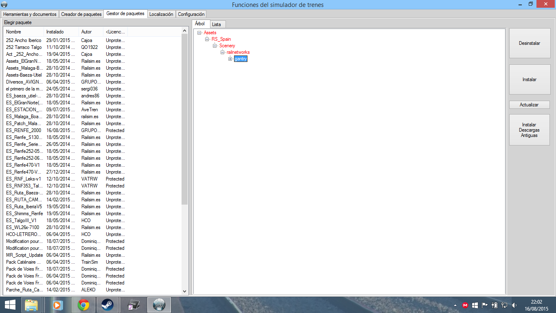Select the Gestor de paquetes tab
This screenshot has width=556, height=313.
[125, 13]
